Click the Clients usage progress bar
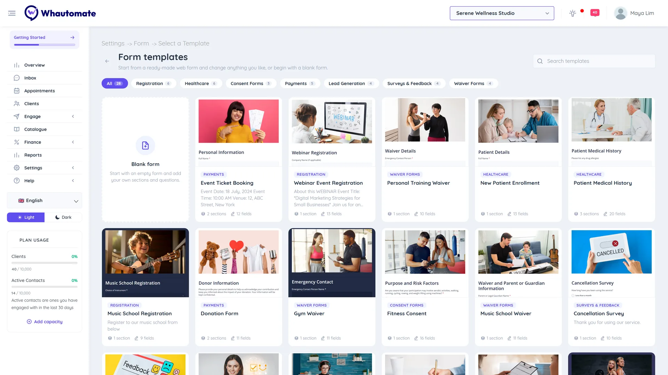This screenshot has height=375, width=668. (45, 263)
